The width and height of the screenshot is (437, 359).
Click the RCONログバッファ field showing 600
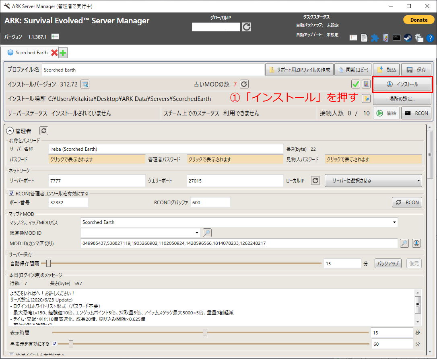tap(210, 203)
